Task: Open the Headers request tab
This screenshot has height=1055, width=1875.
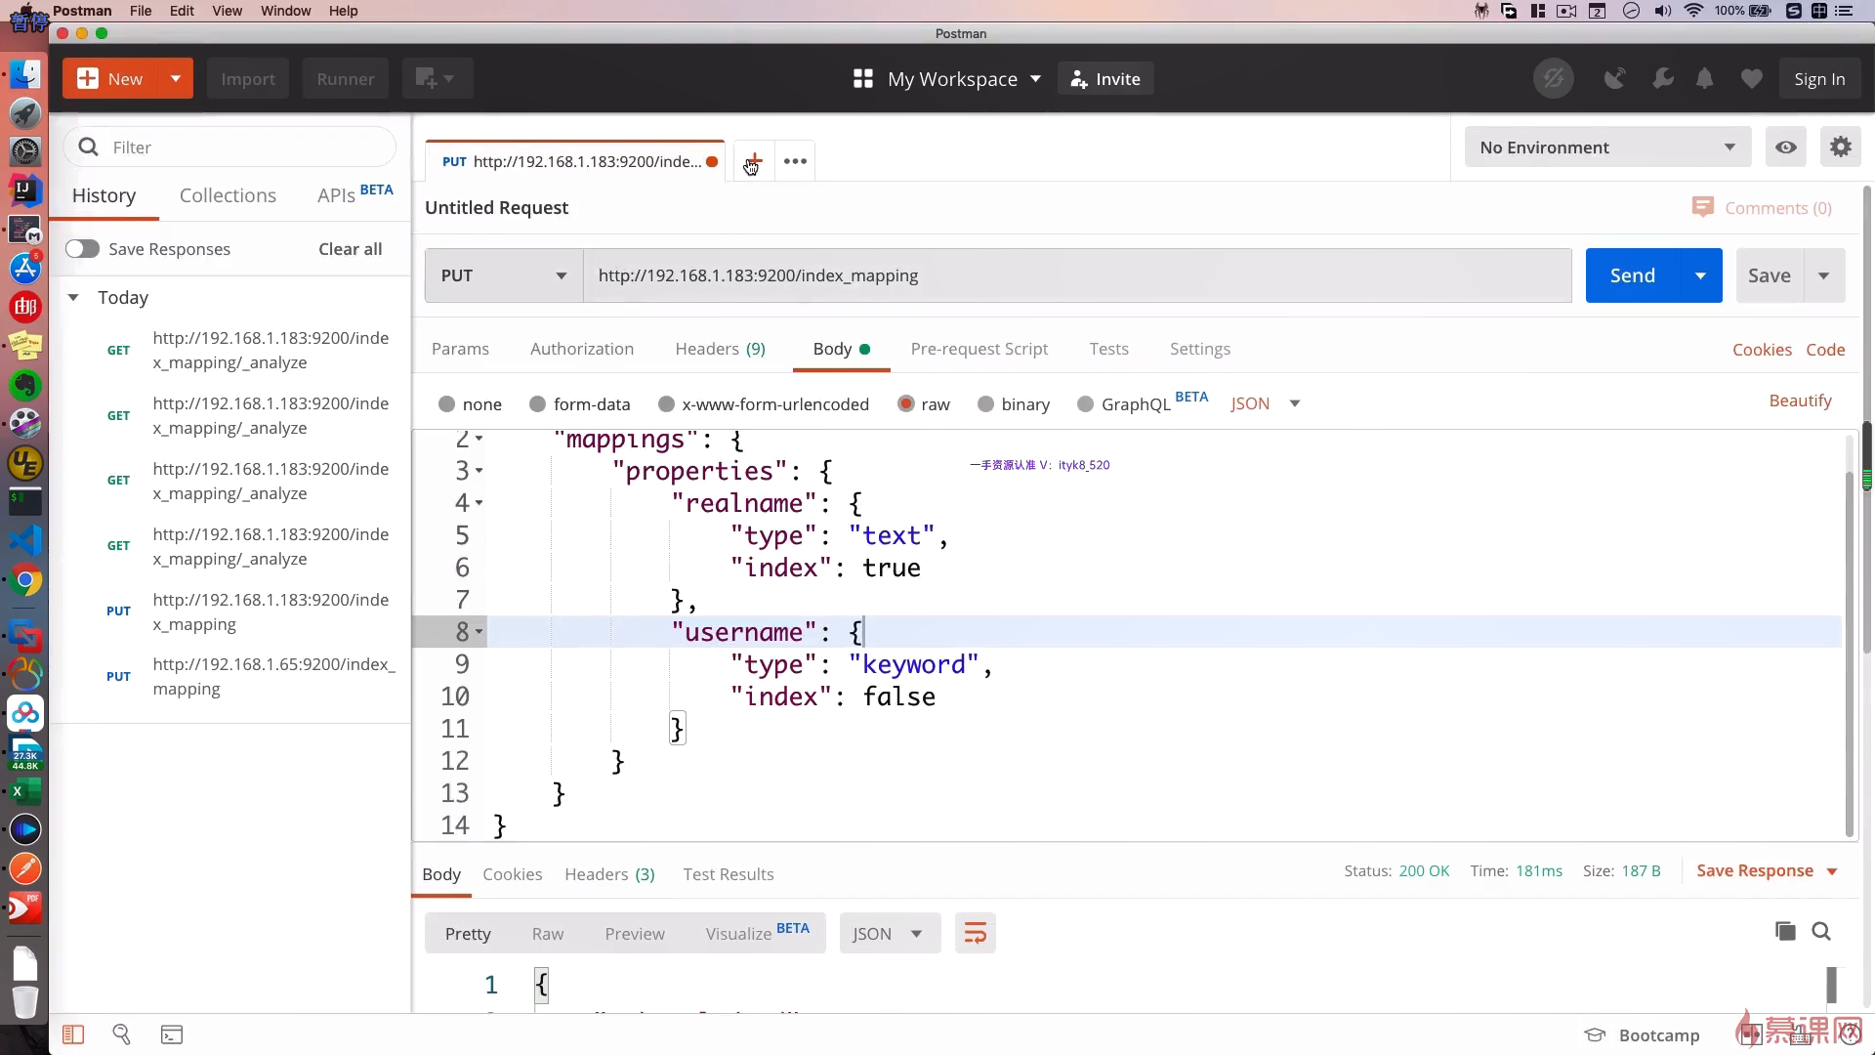Action: [720, 349]
